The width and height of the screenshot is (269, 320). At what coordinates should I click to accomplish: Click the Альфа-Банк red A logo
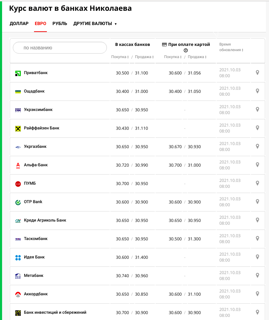click(x=18, y=165)
